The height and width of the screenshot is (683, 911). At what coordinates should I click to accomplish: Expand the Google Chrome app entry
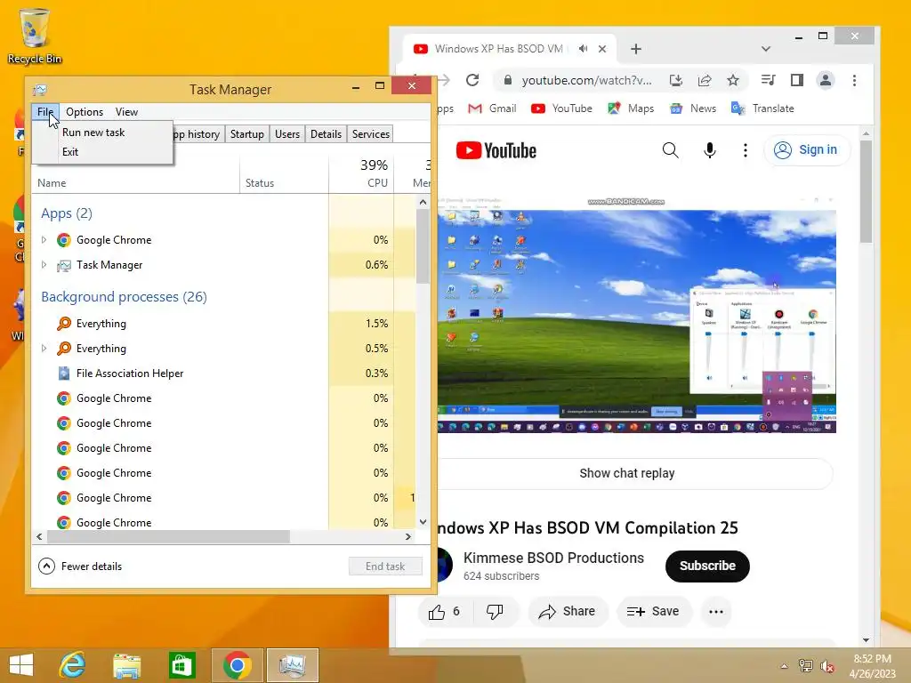(44, 240)
